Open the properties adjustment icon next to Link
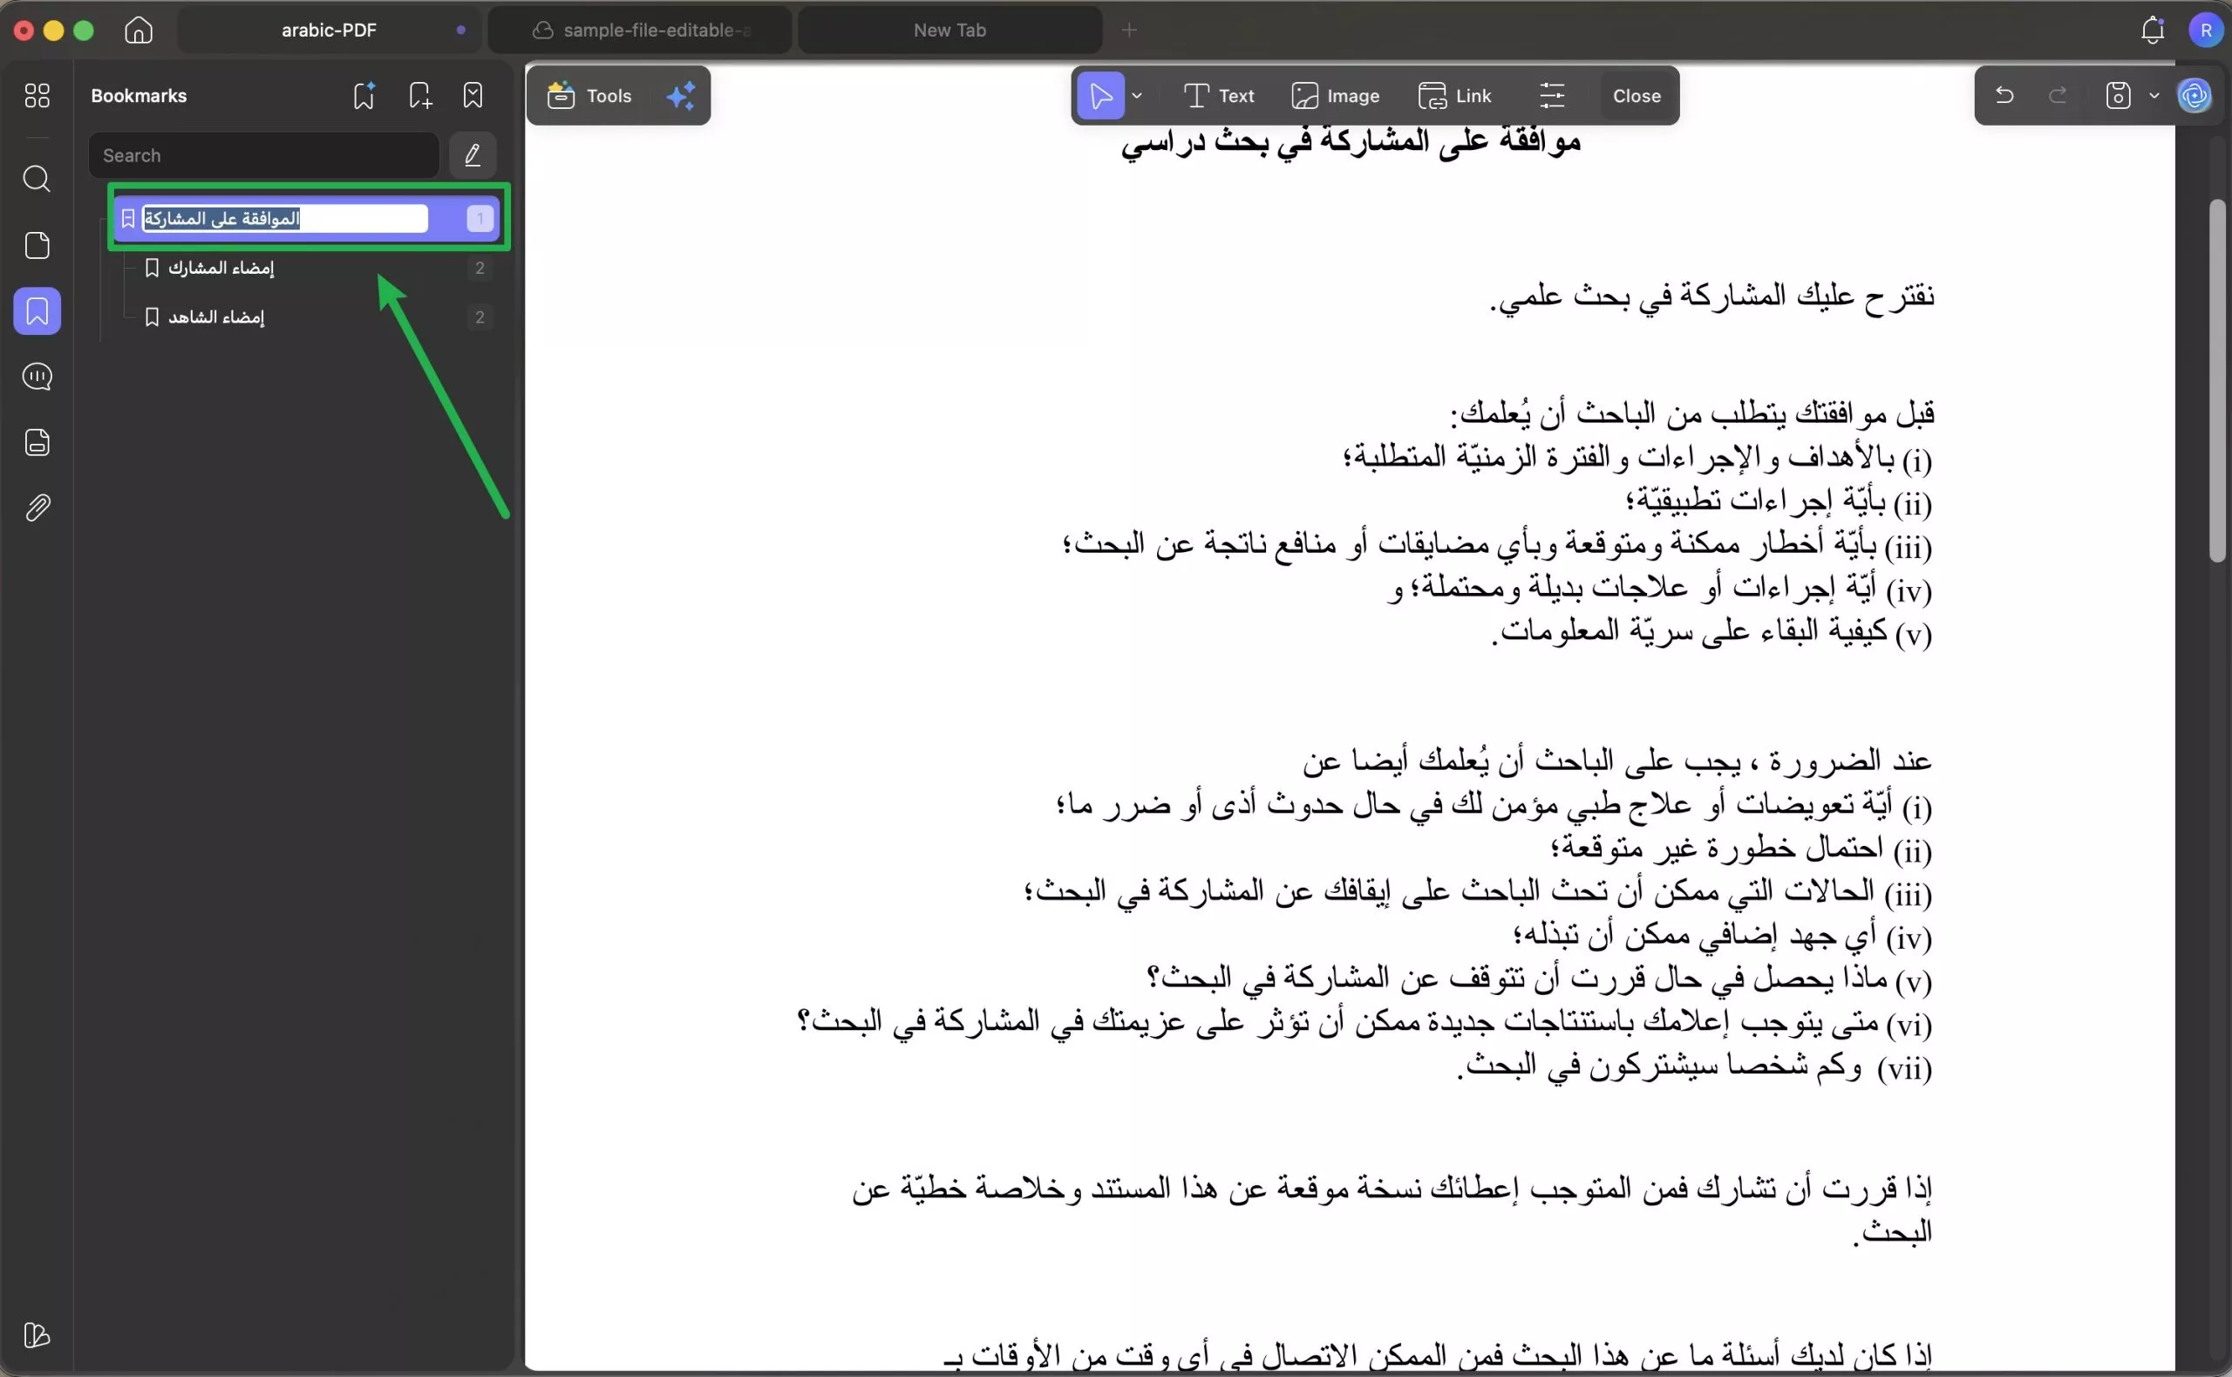Image resolution: width=2232 pixels, height=1377 pixels. pyautogui.click(x=1551, y=95)
